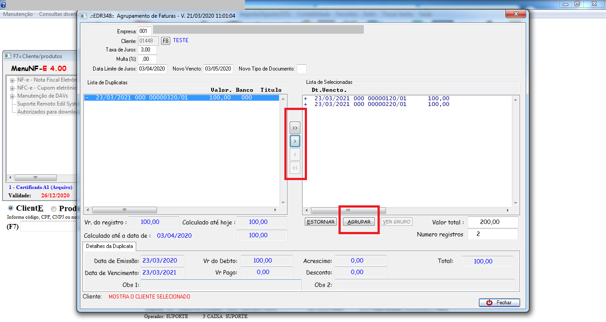Viewport: 606px width, 322px height.
Task: Switch to Detalhes da Duplicata tab
Action: pos(110,246)
